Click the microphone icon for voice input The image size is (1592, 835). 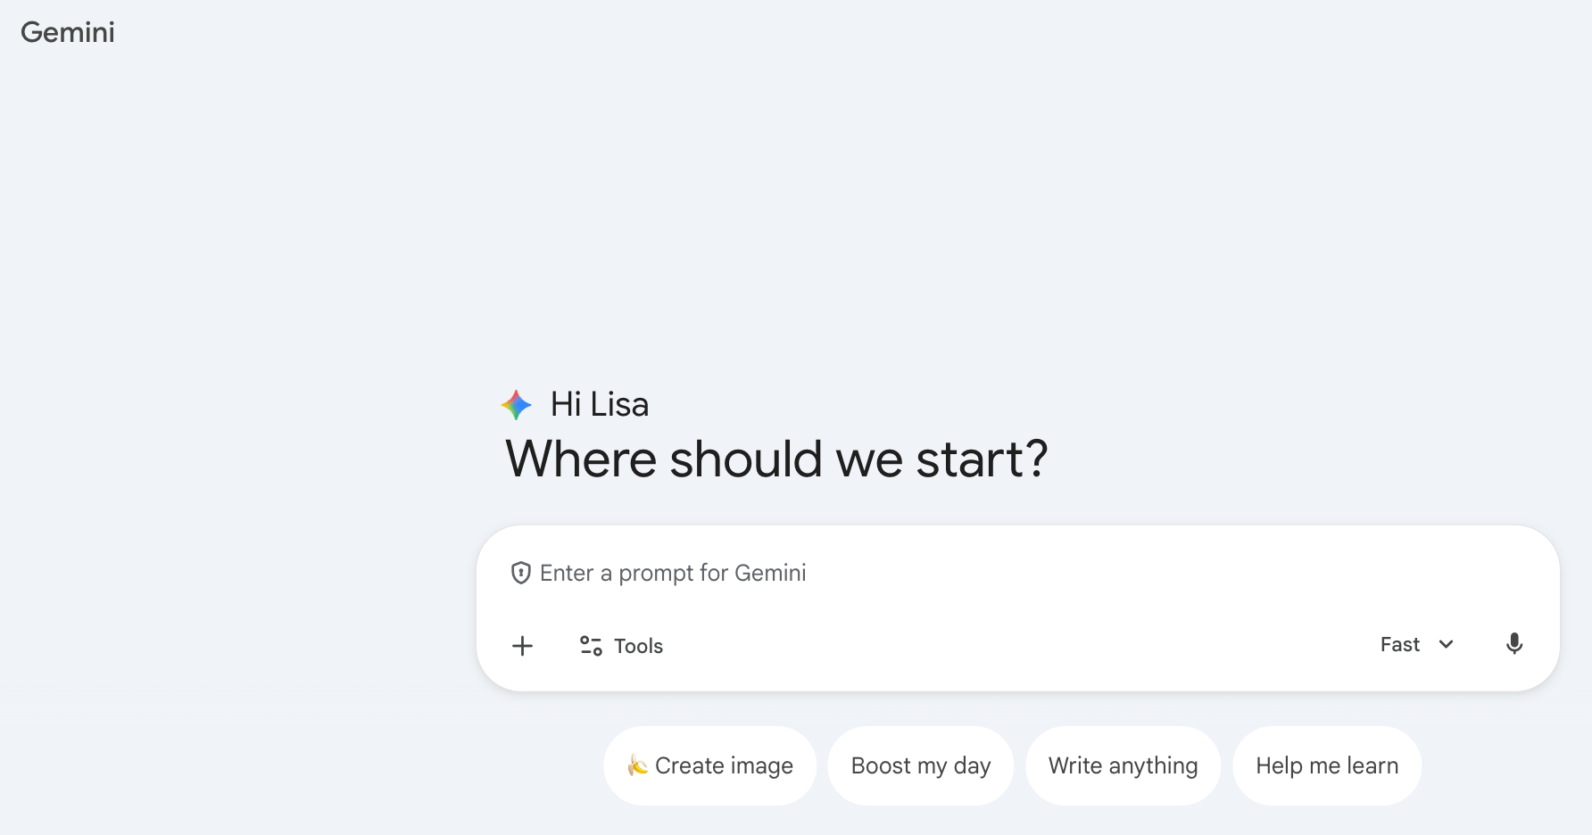[x=1514, y=644]
